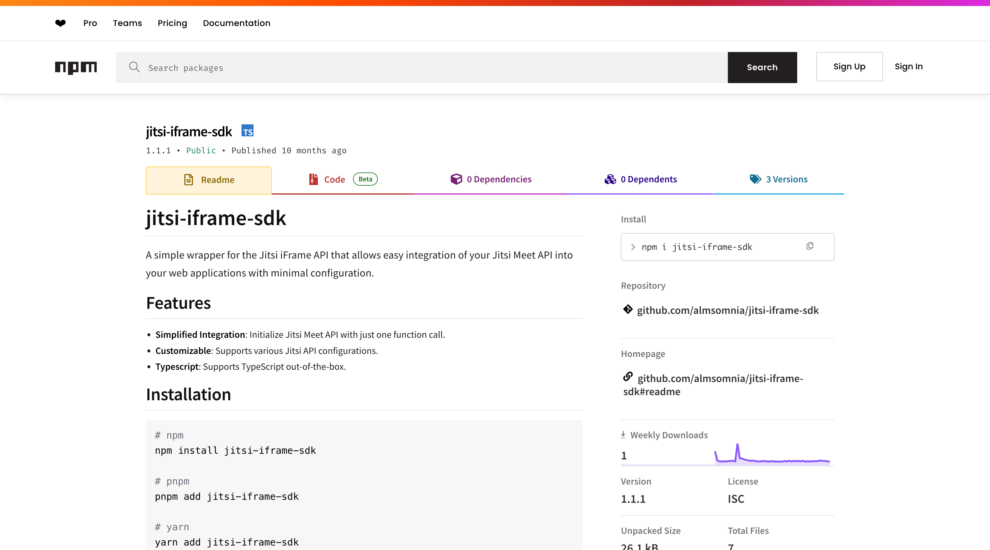Click the Weekly Downloads download arrow icon

[x=623, y=435]
